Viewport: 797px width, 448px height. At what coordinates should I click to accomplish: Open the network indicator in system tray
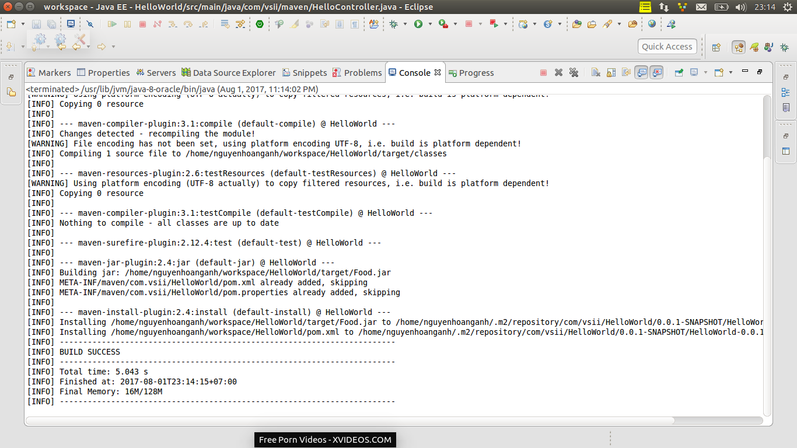pyautogui.click(x=664, y=7)
